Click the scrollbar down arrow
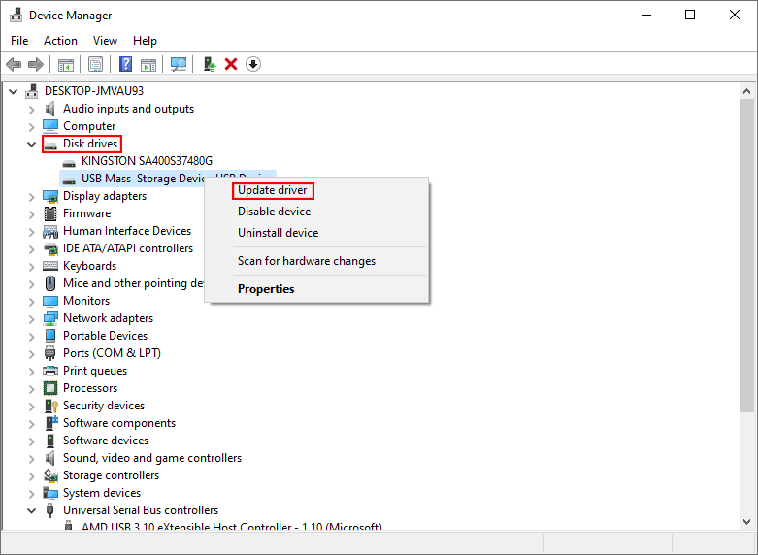758x555 pixels. 746,522
